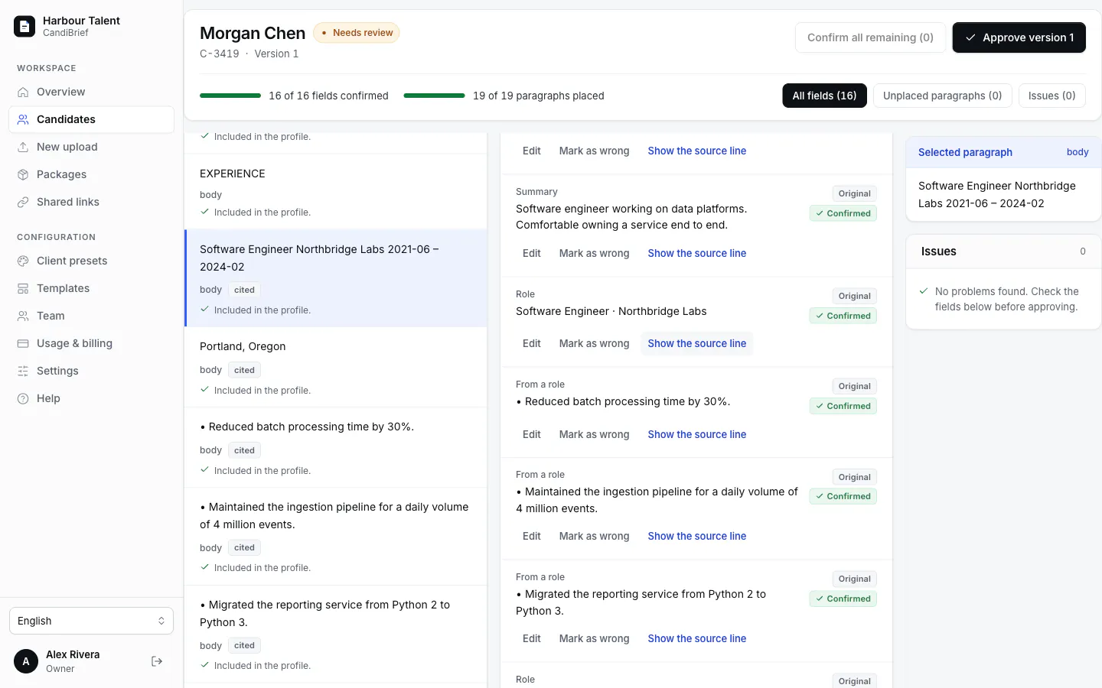Click the paragraphs placed progress bar
The height and width of the screenshot is (688, 1102).
(434, 96)
